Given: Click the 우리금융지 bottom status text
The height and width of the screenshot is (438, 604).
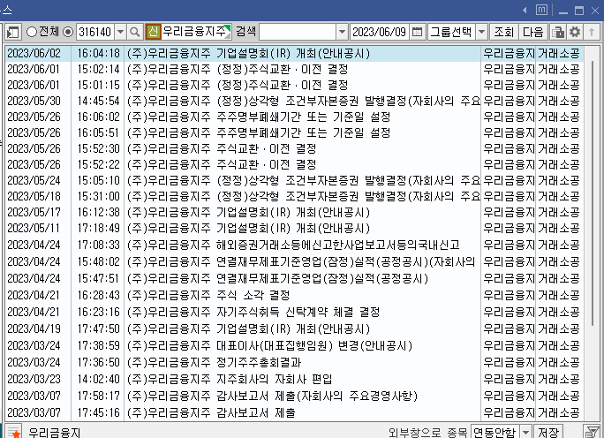Looking at the screenshot, I should [55, 432].
